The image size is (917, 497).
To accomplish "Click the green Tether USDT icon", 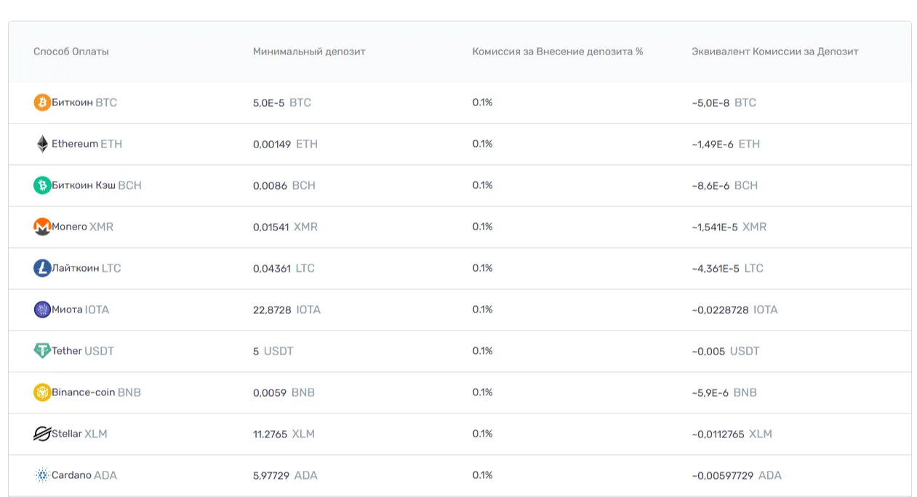I will coord(42,351).
